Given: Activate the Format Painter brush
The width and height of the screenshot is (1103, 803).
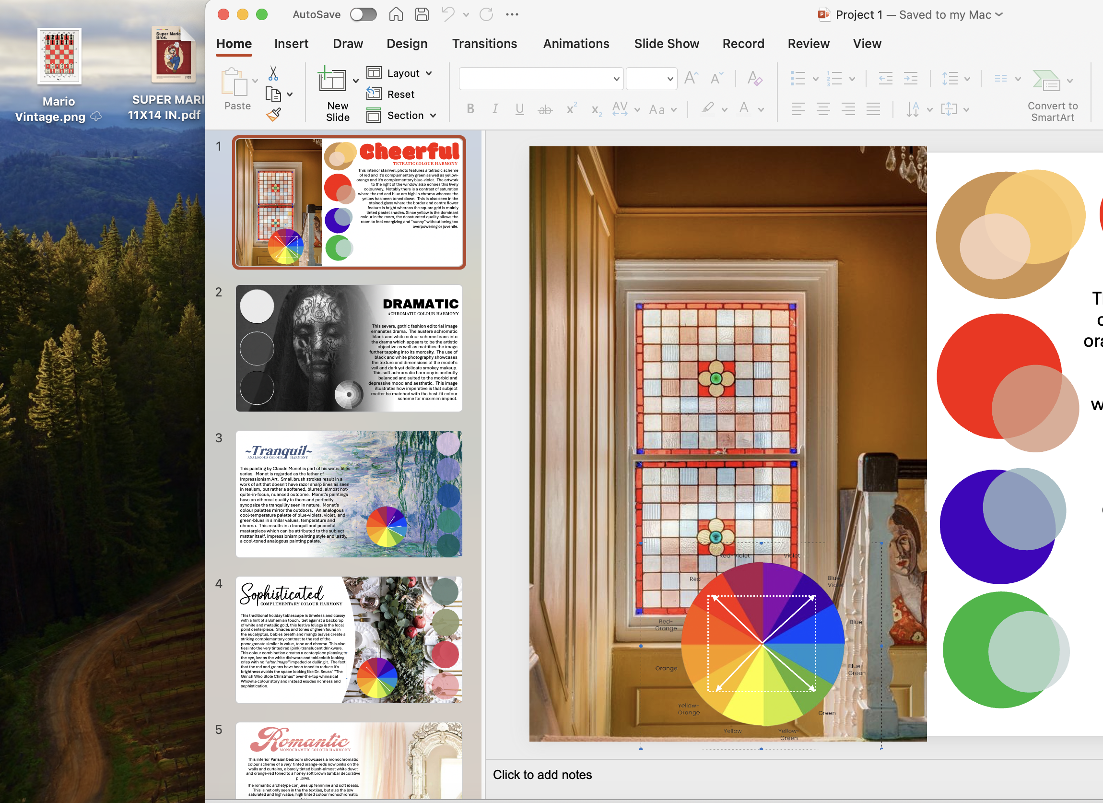Looking at the screenshot, I should coord(273,115).
